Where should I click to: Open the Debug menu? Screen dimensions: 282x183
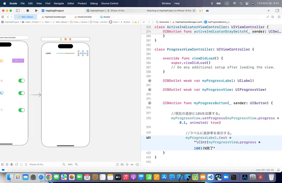(x=94, y=4)
